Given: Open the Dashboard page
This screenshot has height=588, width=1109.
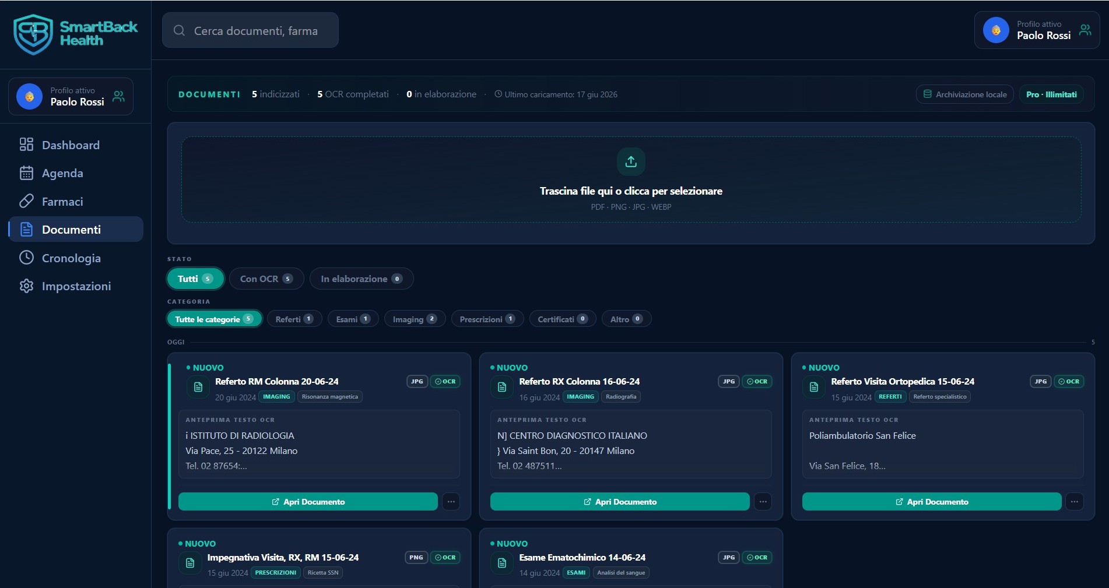Looking at the screenshot, I should 76,145.
